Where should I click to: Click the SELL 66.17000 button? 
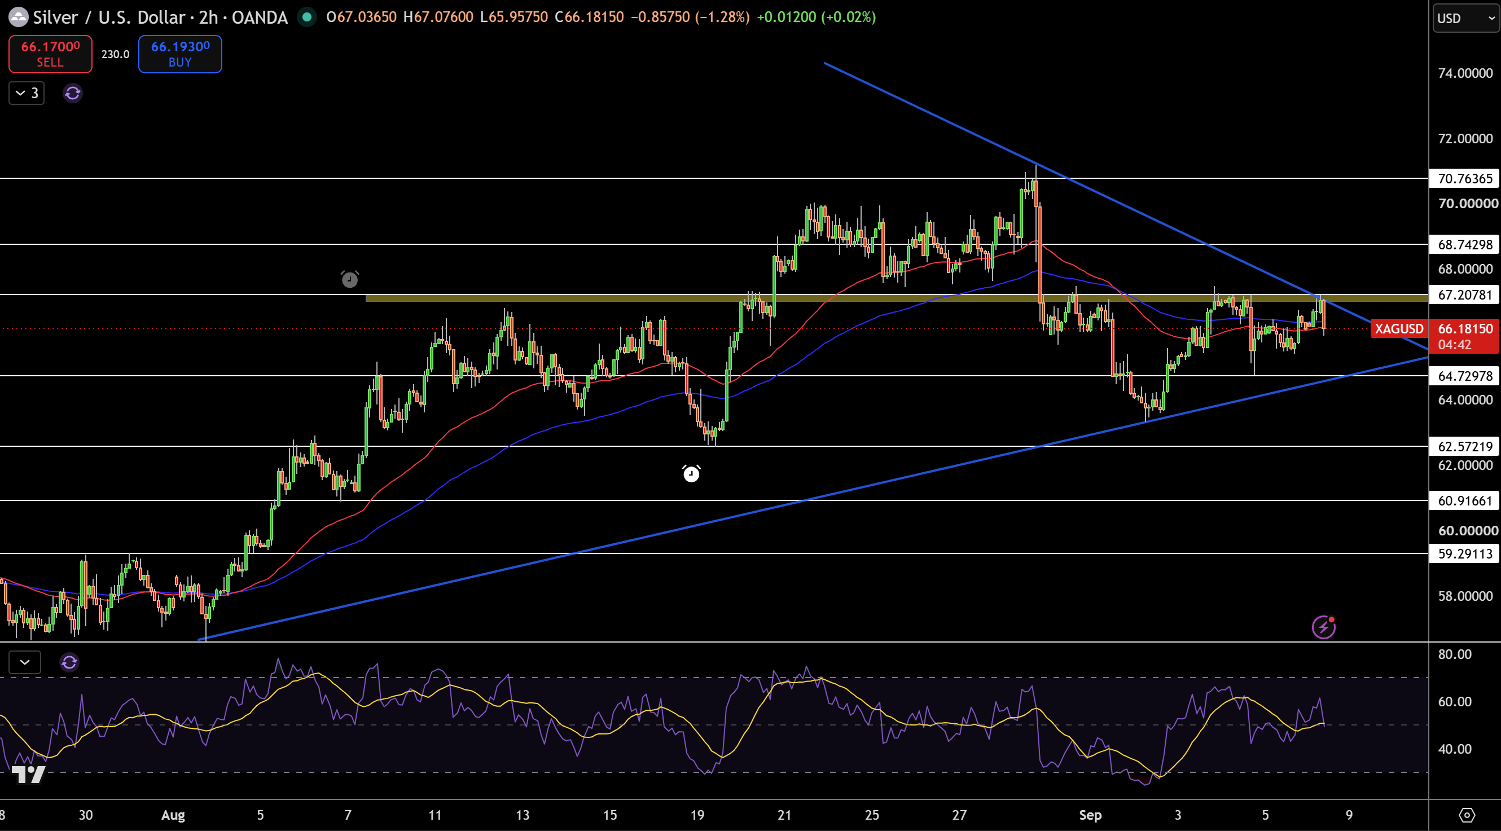(x=50, y=54)
